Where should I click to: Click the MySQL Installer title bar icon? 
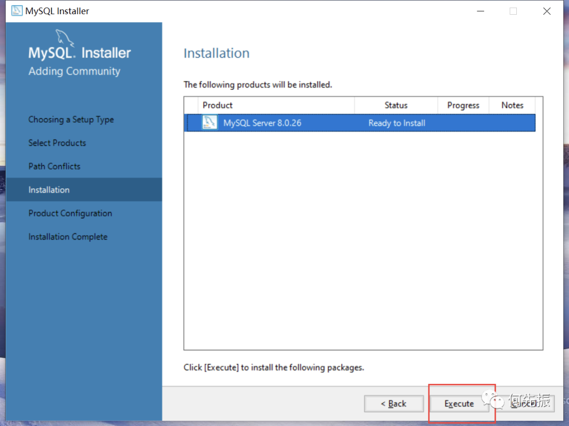pos(17,11)
